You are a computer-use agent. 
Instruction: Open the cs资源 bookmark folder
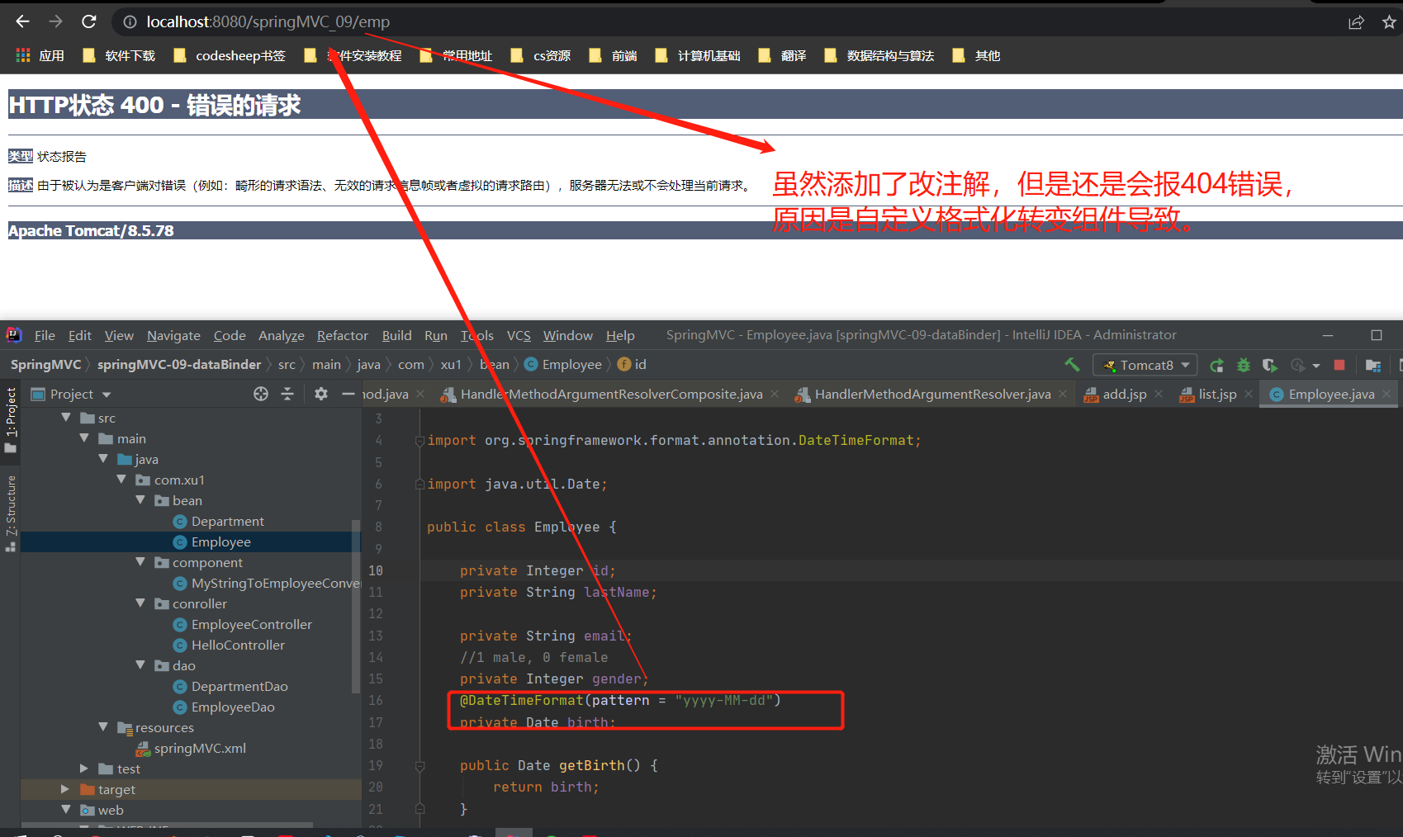[x=540, y=55]
